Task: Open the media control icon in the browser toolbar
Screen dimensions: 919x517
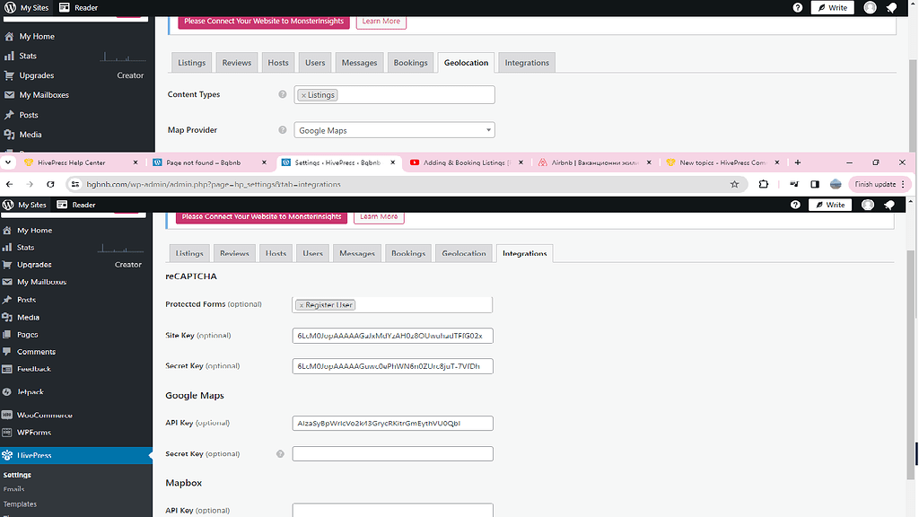Action: tap(794, 184)
